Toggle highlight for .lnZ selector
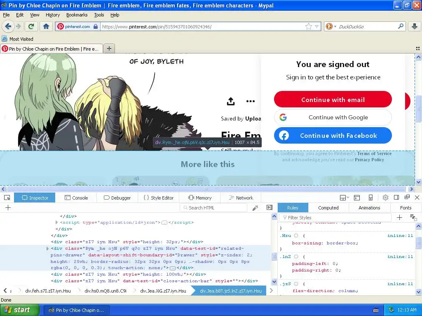 (296, 257)
